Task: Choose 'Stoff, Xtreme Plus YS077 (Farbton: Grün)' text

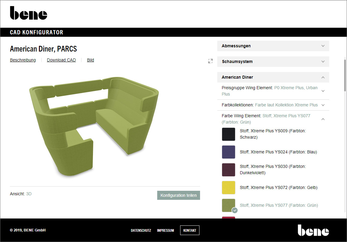Action: coord(279,205)
